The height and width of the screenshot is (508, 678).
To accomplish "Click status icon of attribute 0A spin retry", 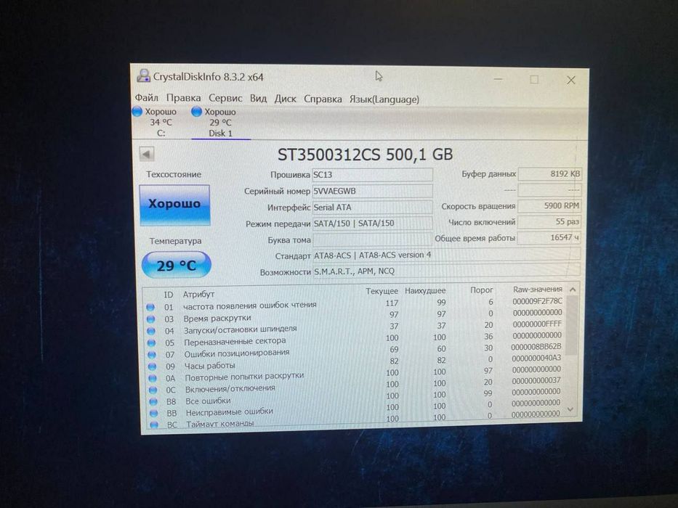I will coord(153,378).
